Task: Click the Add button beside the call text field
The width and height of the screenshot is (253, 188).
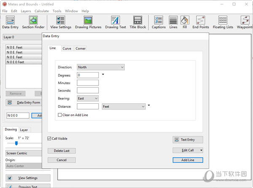Action: click(37, 115)
